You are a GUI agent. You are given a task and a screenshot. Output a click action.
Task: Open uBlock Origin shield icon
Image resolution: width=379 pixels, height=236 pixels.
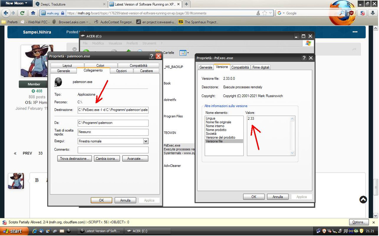coord(351,13)
